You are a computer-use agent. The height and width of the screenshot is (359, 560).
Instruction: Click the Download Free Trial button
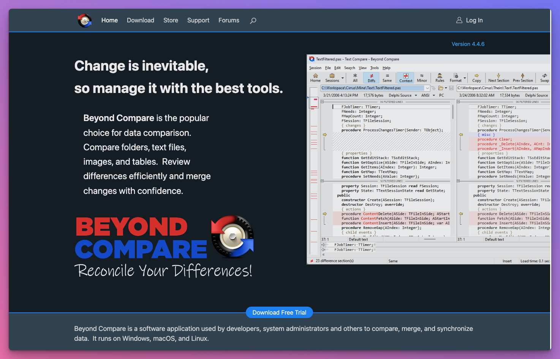pos(279,313)
